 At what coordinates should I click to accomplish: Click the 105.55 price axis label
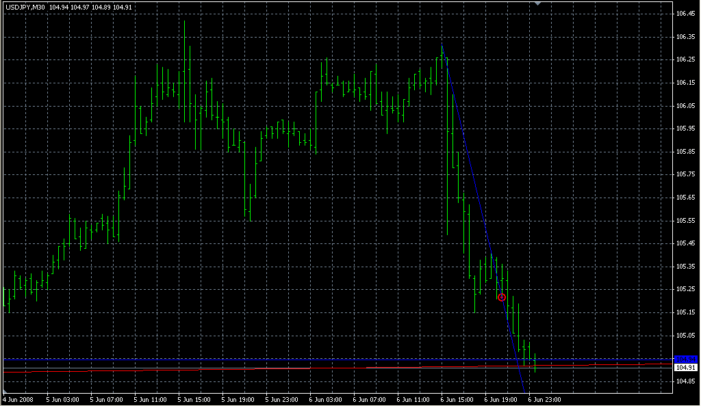click(x=685, y=220)
